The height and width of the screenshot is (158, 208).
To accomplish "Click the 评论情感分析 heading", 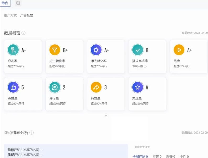I will pyautogui.click(x=16, y=133).
